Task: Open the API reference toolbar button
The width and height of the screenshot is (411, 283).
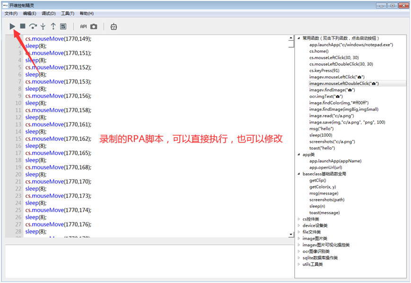Action: (83, 27)
